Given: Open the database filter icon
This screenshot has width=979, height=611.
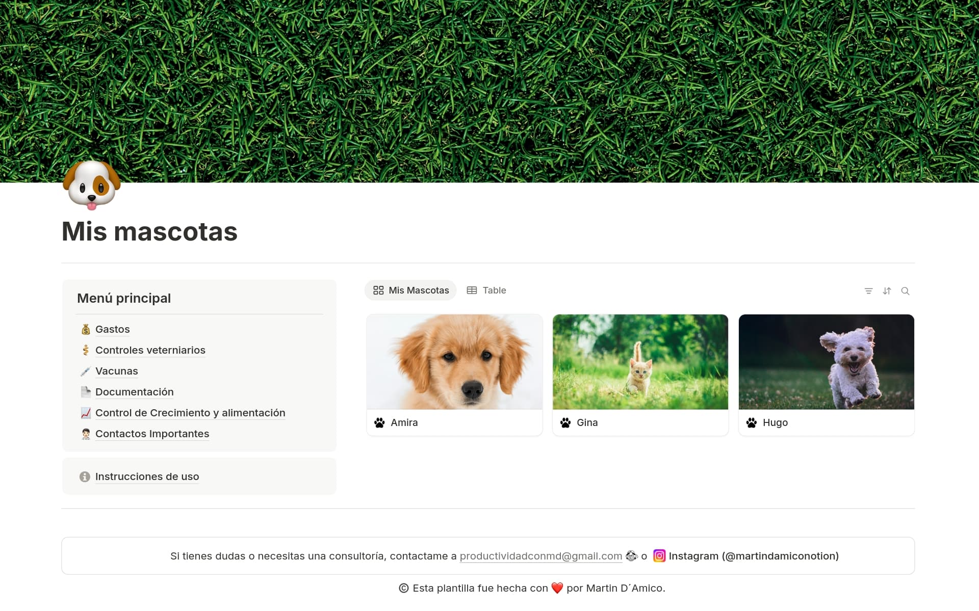Looking at the screenshot, I should pyautogui.click(x=869, y=290).
